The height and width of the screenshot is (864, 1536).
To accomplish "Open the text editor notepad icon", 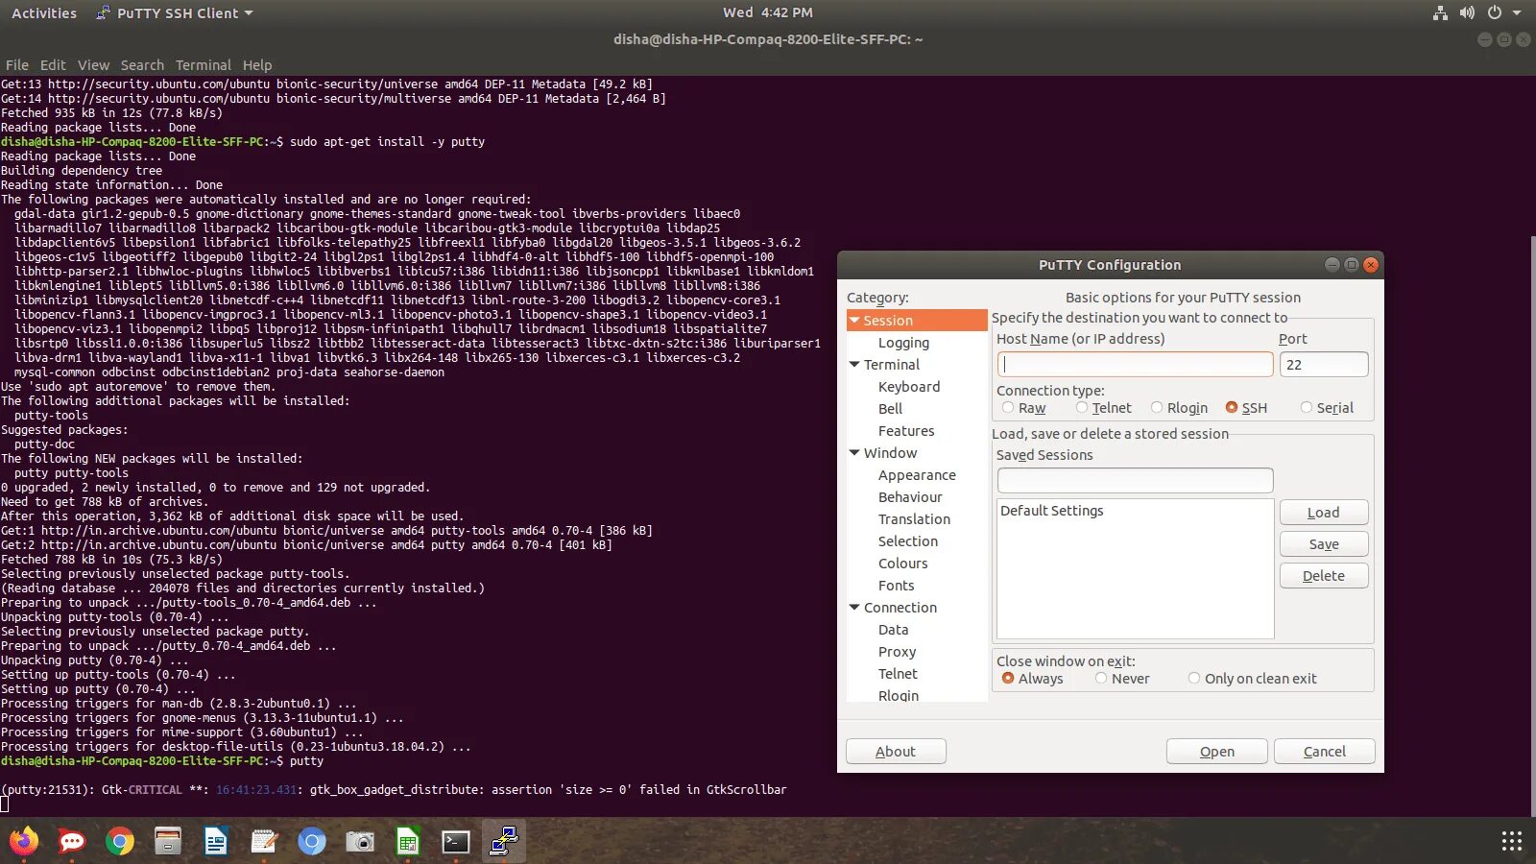I will pos(264,842).
